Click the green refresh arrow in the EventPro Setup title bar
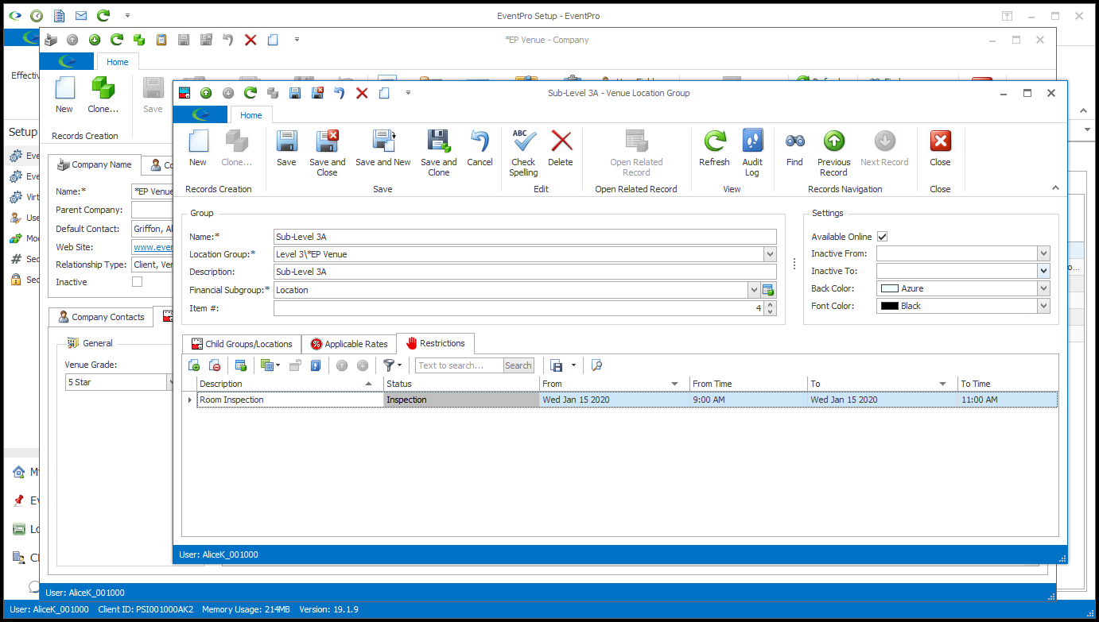1099x622 pixels. (103, 15)
